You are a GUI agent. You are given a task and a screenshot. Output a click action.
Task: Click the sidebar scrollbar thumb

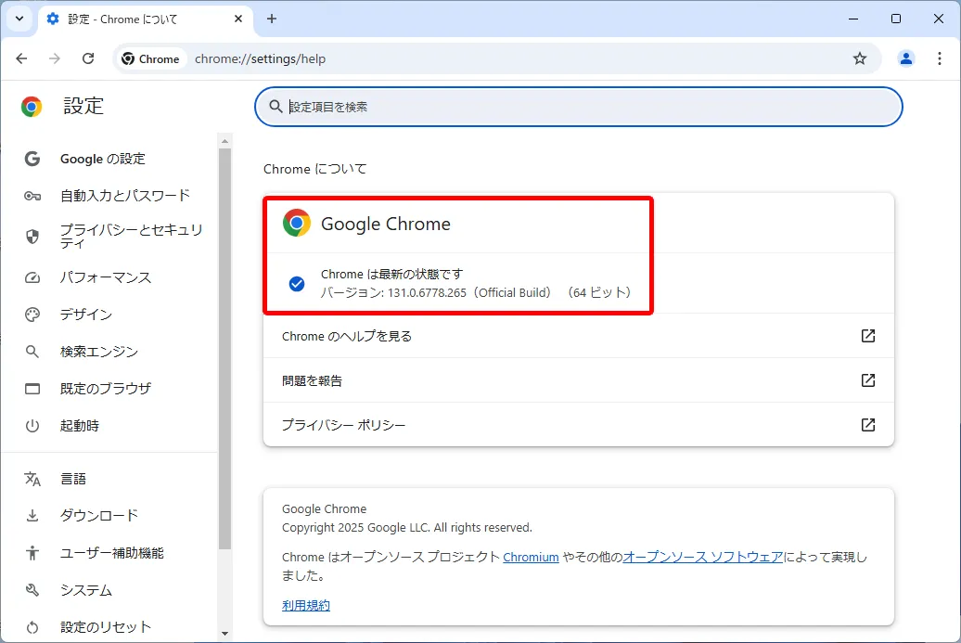click(224, 349)
